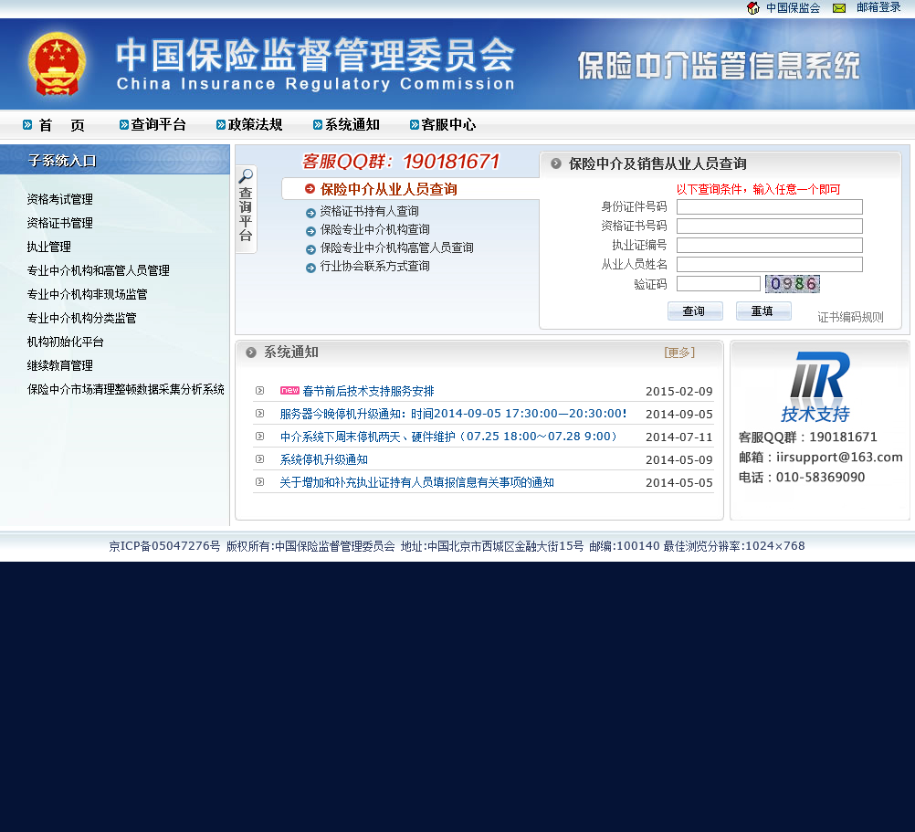915x832 pixels.
Task: Select 资格证书持有人查询
Action: click(370, 211)
